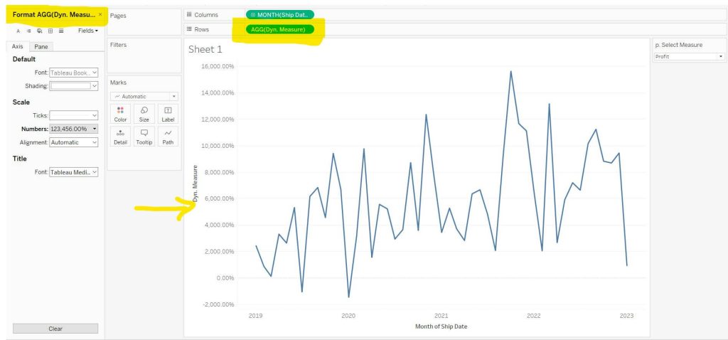The height and width of the screenshot is (340, 728).
Task: Click the Detail marks card
Action: click(x=120, y=137)
